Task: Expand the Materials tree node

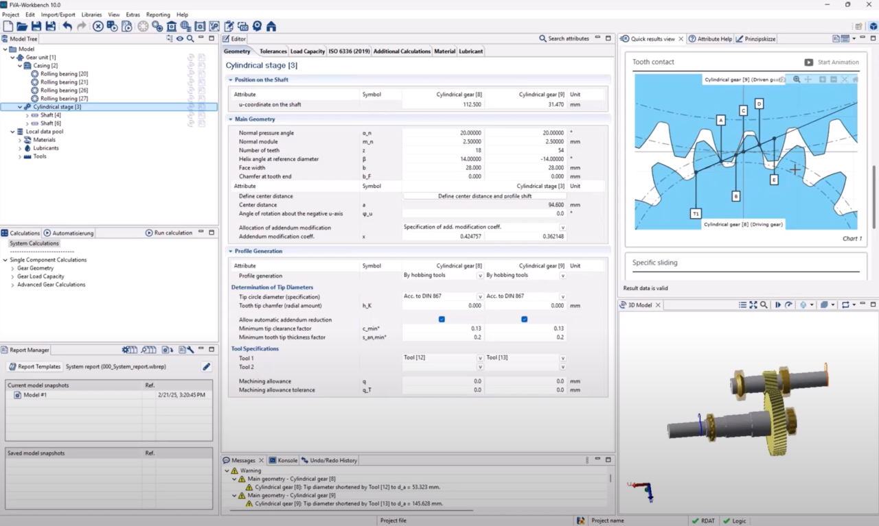Action: (20, 140)
